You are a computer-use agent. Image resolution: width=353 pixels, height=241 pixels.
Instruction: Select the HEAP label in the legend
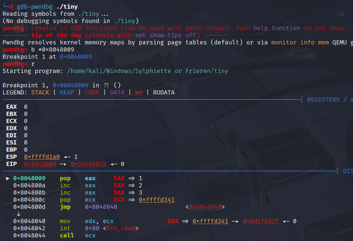(67, 93)
